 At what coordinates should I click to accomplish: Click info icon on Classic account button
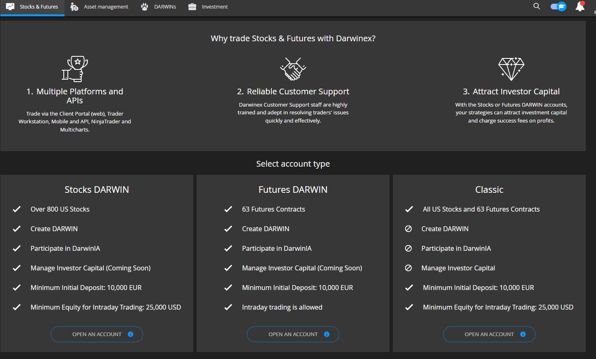click(x=523, y=334)
